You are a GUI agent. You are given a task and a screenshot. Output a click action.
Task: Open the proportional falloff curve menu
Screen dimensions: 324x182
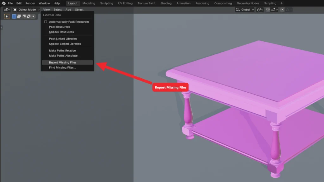click(289, 10)
